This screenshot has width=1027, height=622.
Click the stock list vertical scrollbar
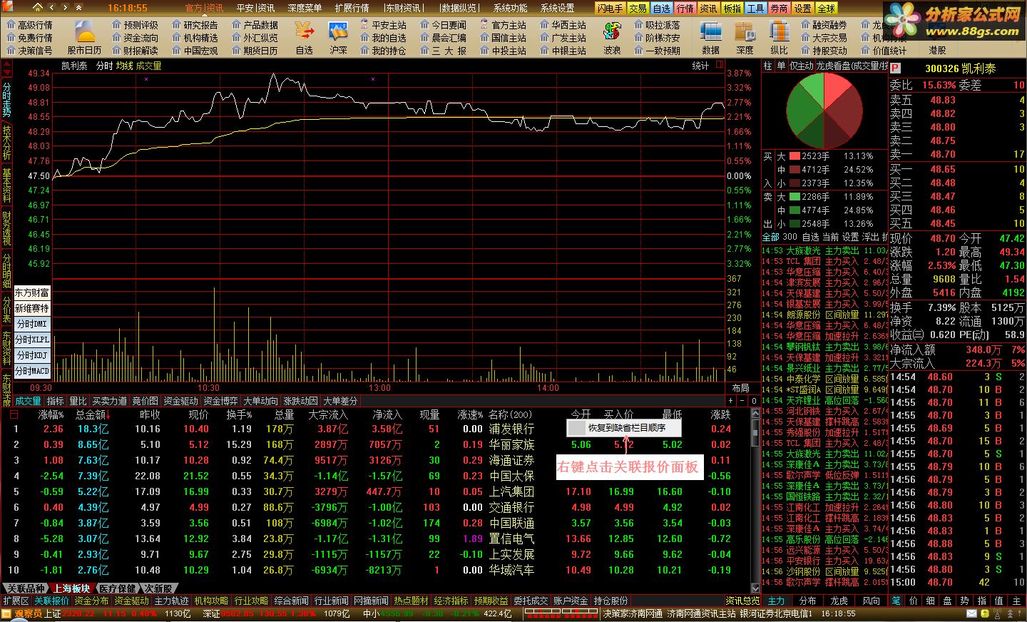[755, 499]
